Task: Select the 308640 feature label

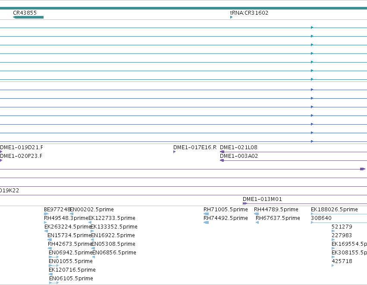Action: coord(321,218)
